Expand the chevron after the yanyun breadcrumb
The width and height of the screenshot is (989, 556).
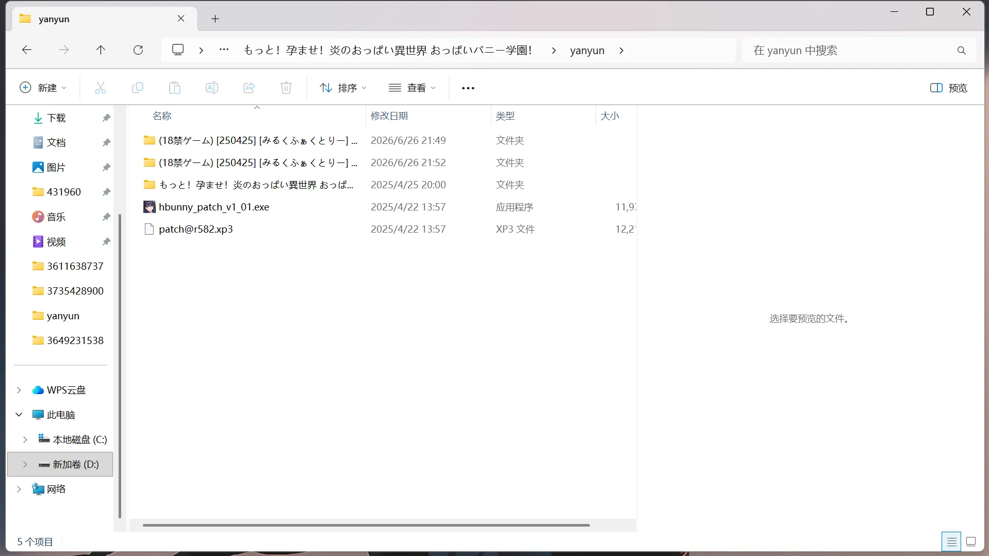click(621, 51)
